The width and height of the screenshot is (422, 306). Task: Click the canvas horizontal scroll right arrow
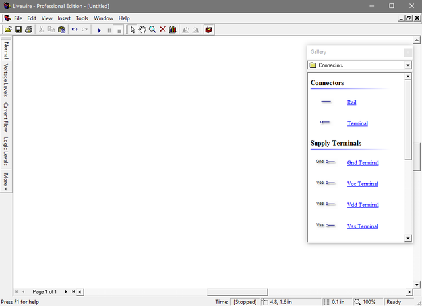tap(409, 292)
